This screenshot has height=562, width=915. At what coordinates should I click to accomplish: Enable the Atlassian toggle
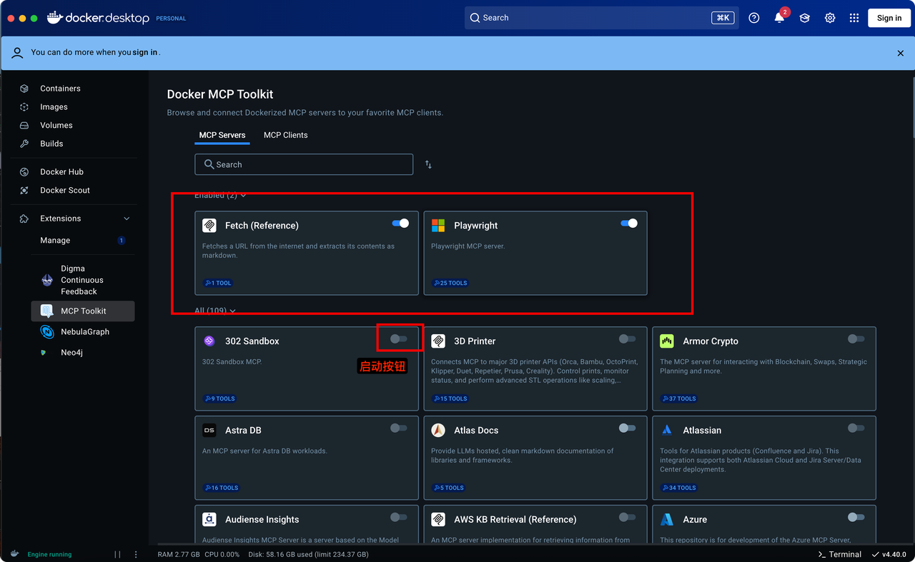tap(856, 428)
